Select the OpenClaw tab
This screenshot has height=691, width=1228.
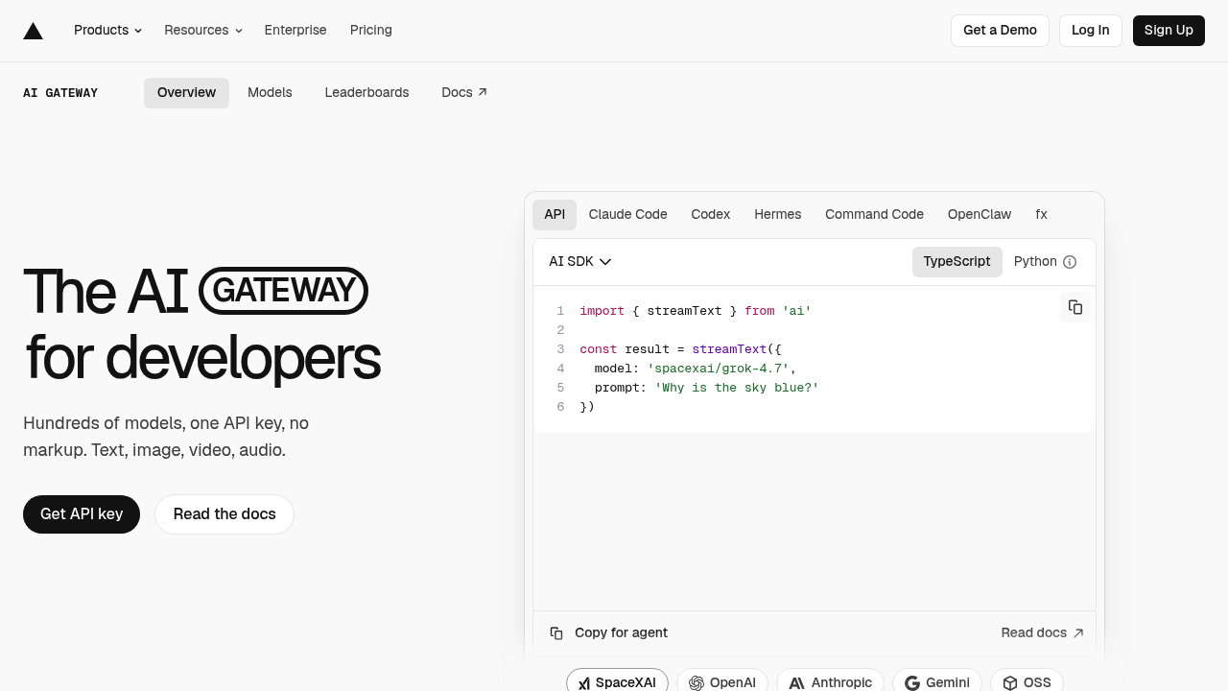click(x=980, y=215)
